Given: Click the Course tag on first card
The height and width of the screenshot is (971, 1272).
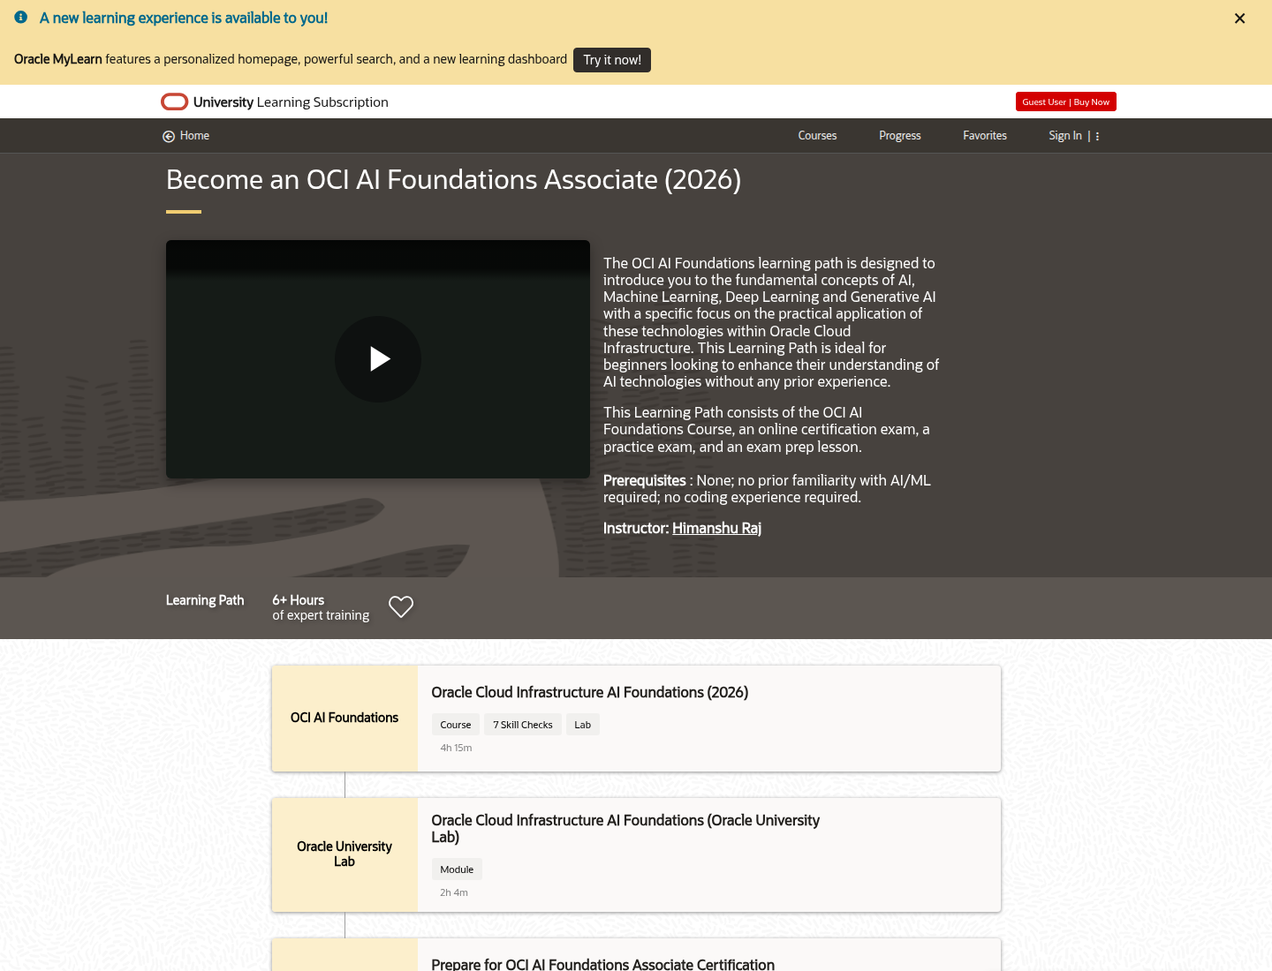Looking at the screenshot, I should pos(456,725).
